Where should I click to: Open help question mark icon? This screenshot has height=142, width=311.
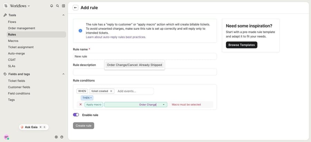tap(62, 137)
